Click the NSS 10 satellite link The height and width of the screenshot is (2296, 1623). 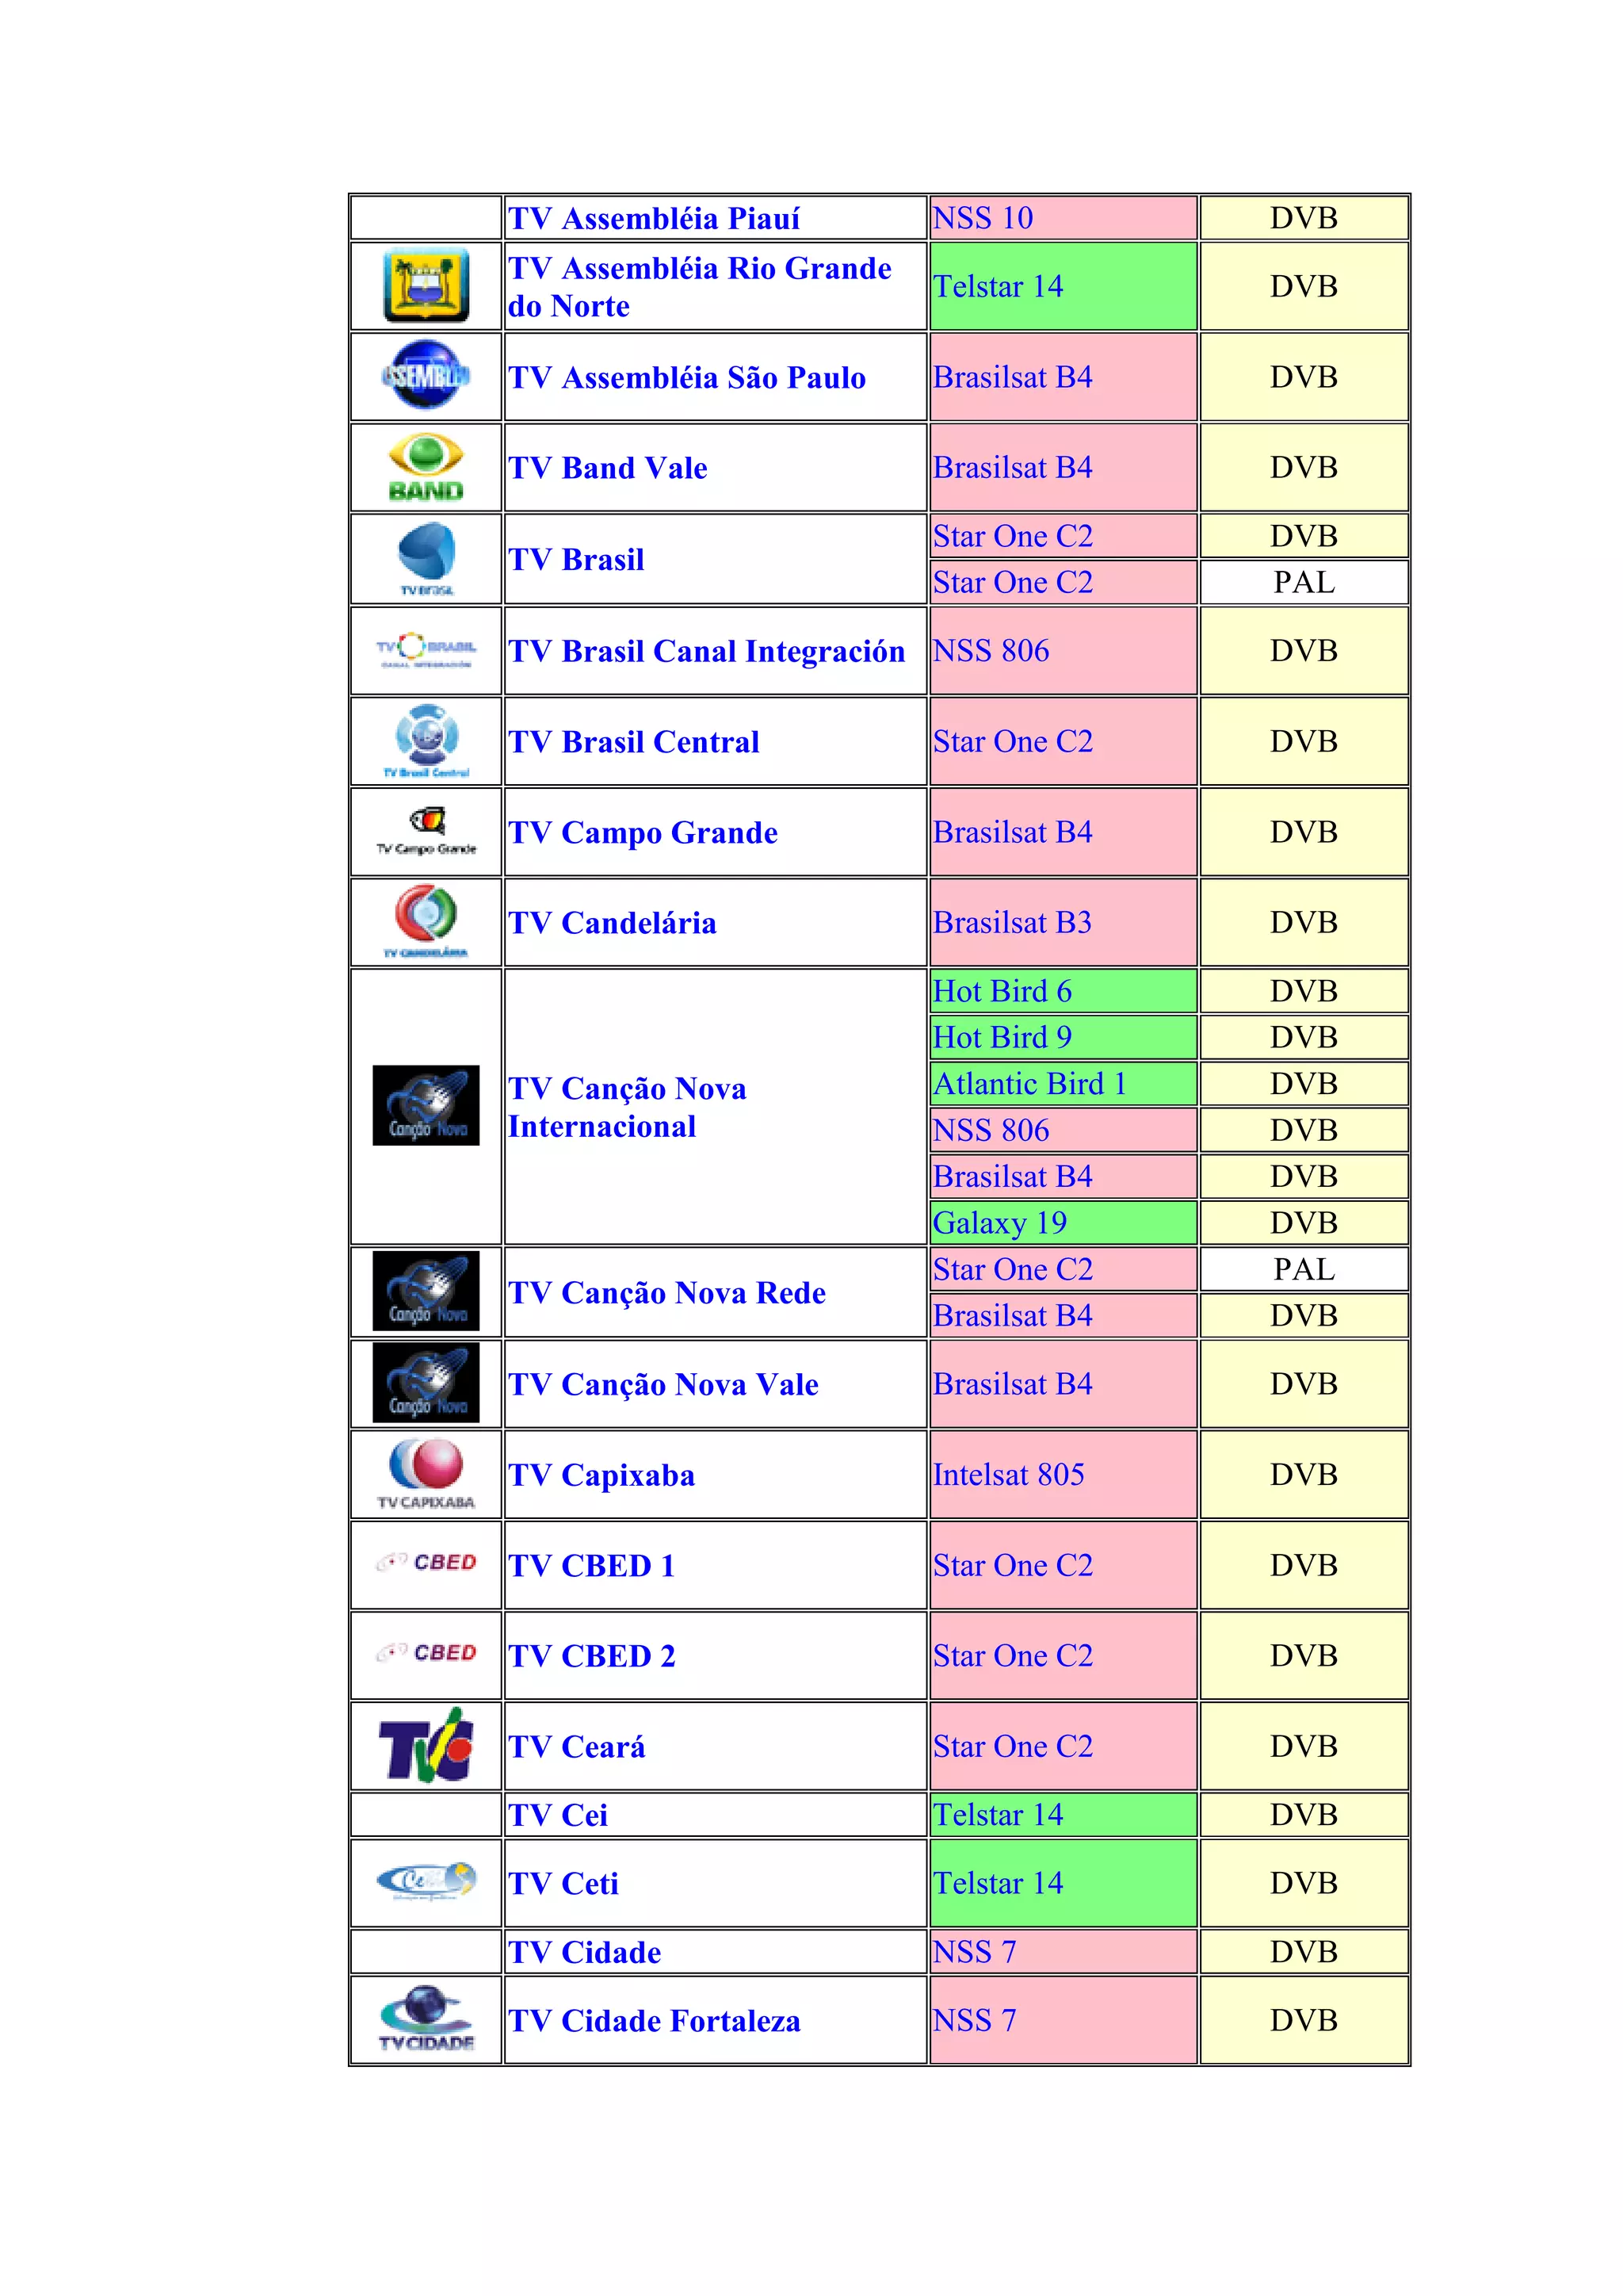click(983, 218)
